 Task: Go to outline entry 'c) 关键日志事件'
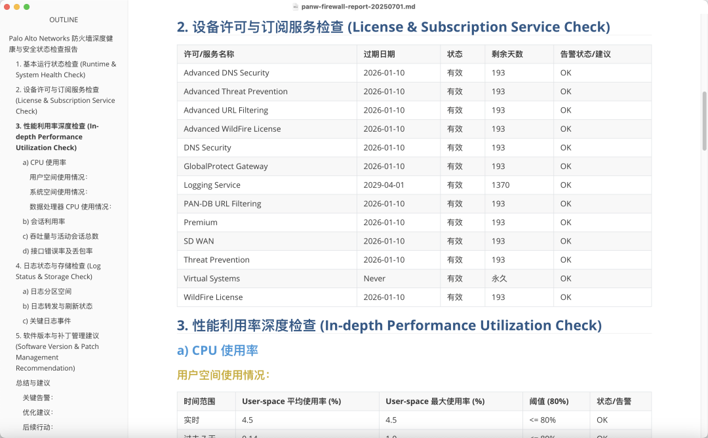[47, 321]
